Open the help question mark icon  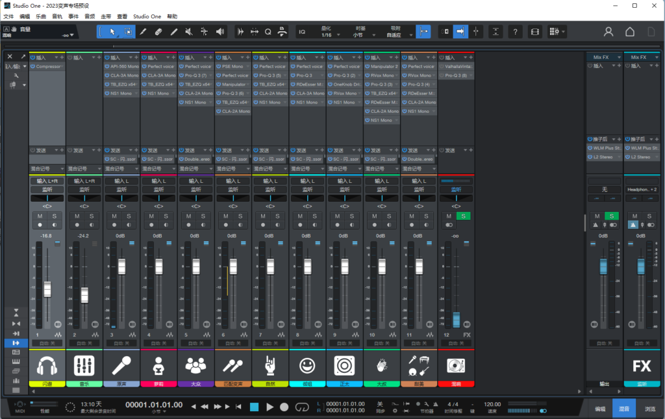514,31
